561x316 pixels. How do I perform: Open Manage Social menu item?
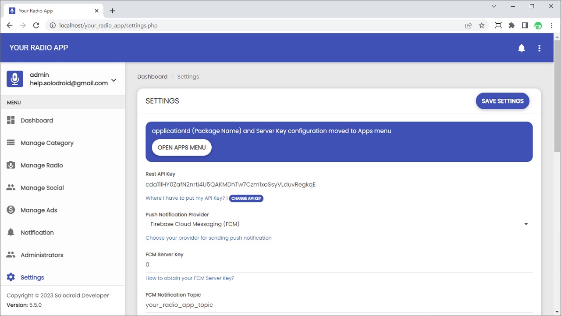42,188
